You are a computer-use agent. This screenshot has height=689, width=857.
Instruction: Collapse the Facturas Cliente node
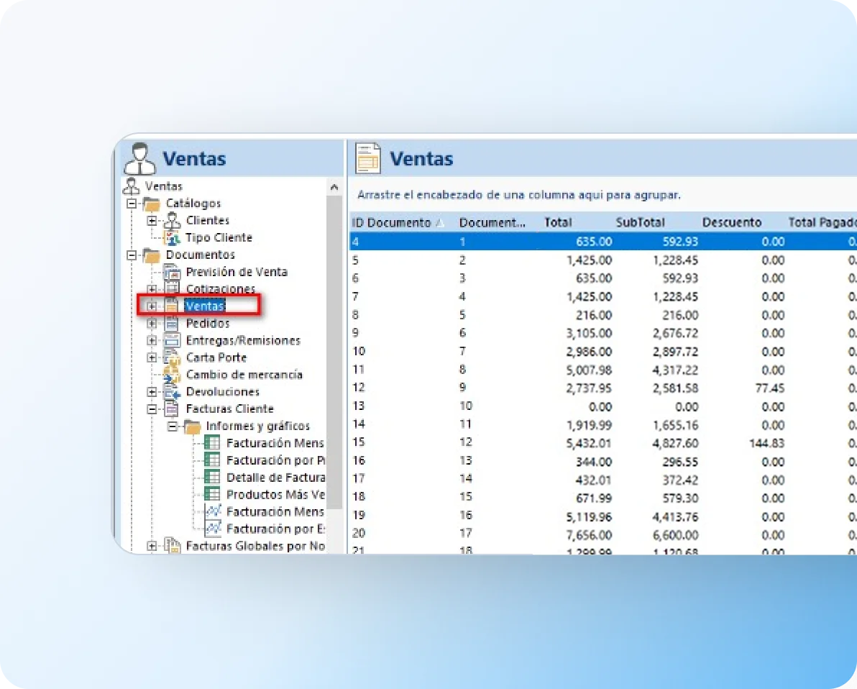tap(152, 409)
